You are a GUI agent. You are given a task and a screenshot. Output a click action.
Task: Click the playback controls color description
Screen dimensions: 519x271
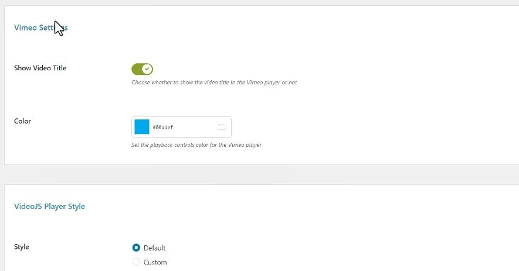pyautogui.click(x=196, y=145)
